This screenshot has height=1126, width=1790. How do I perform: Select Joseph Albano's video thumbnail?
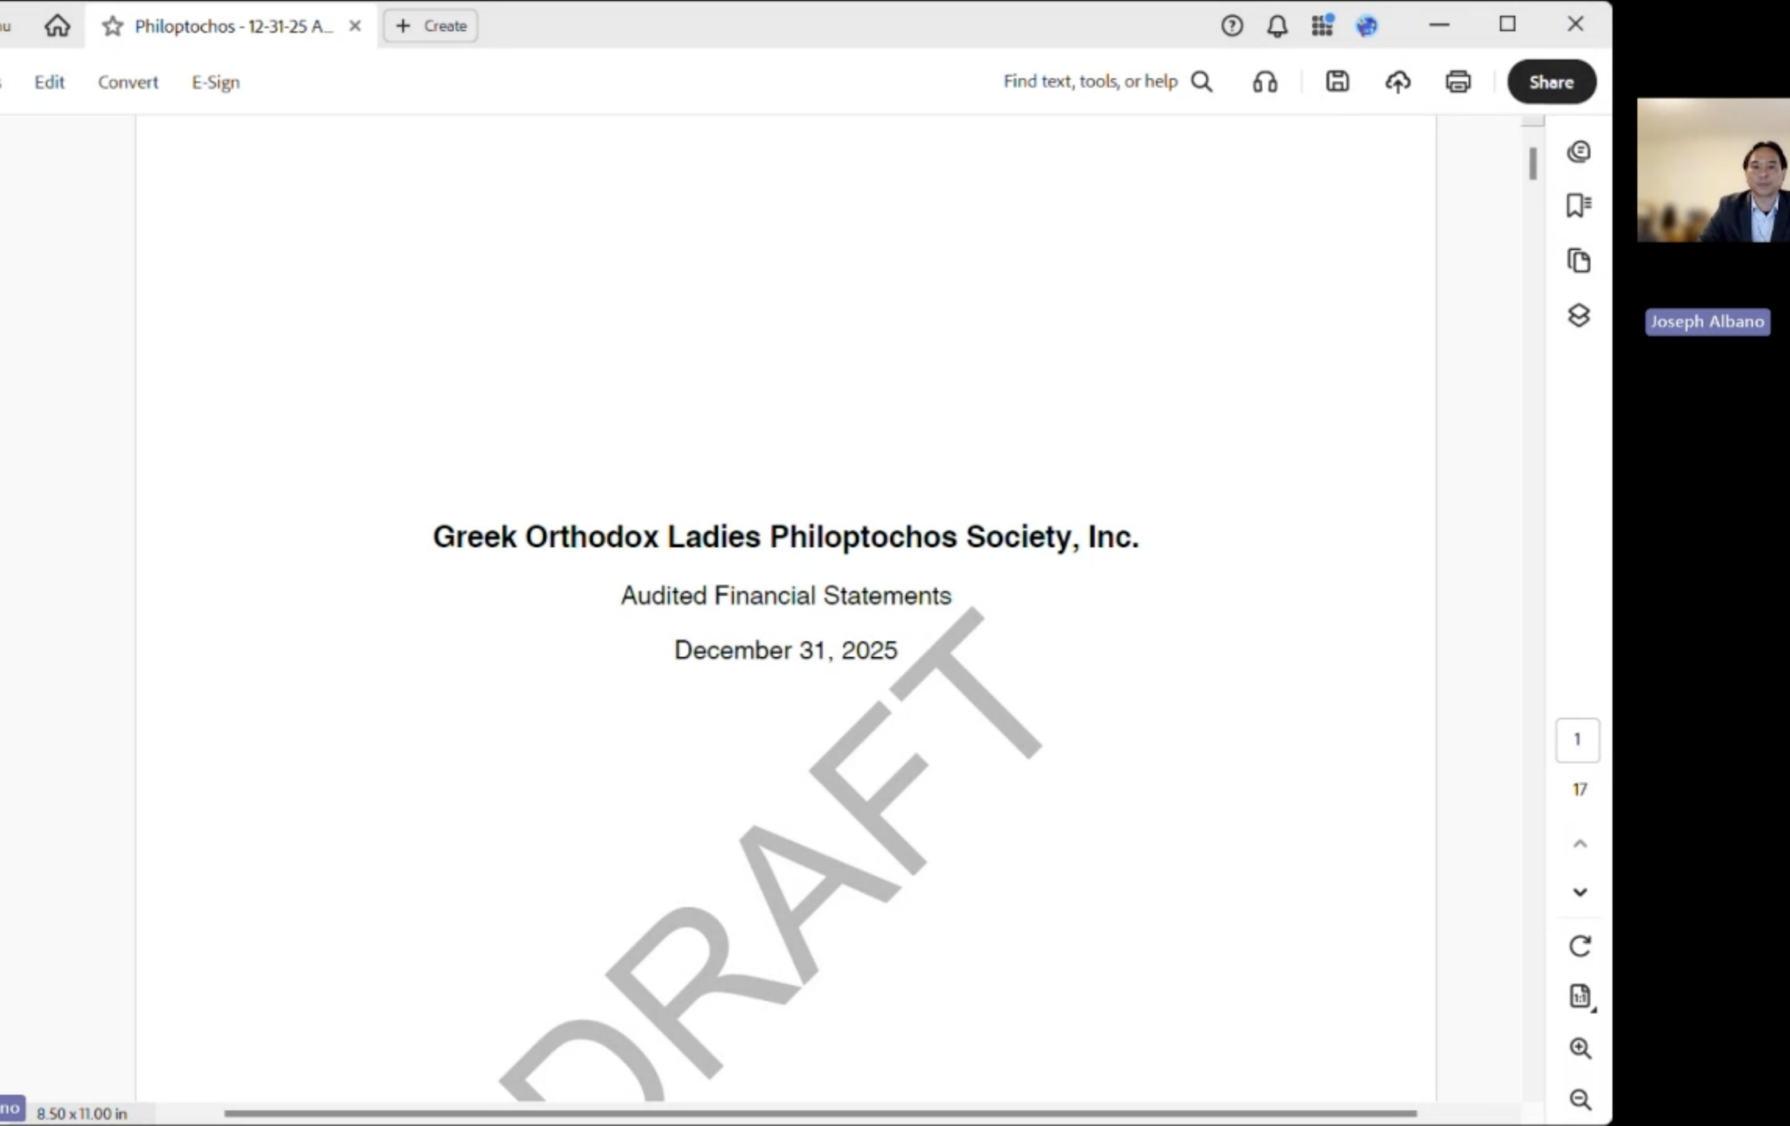point(1713,171)
